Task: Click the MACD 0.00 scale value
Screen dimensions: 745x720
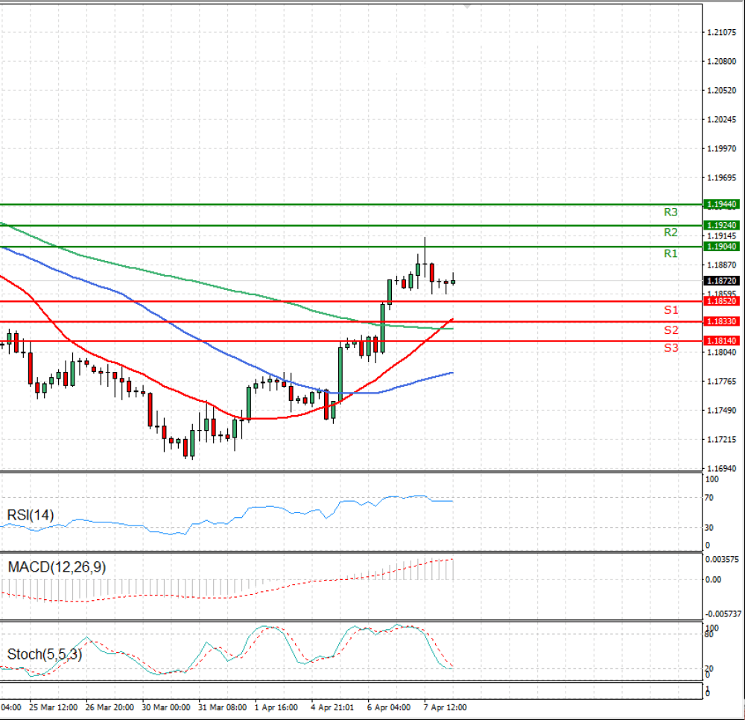Action: click(713, 580)
